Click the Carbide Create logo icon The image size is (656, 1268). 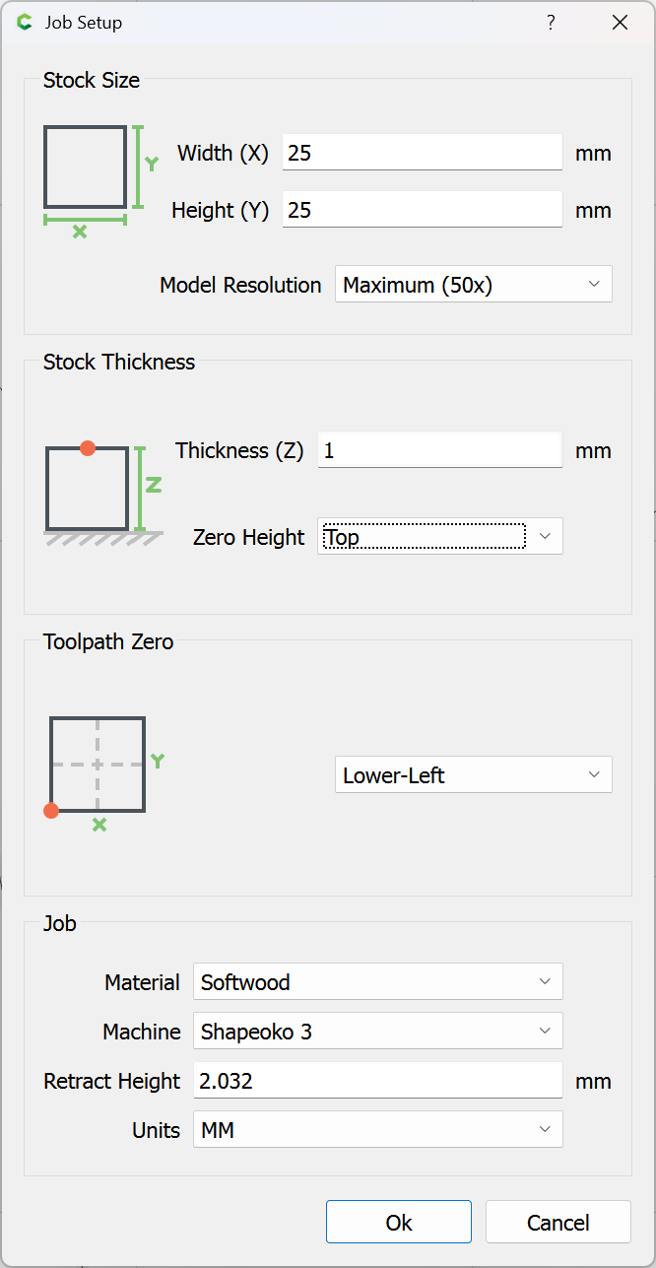(25, 23)
